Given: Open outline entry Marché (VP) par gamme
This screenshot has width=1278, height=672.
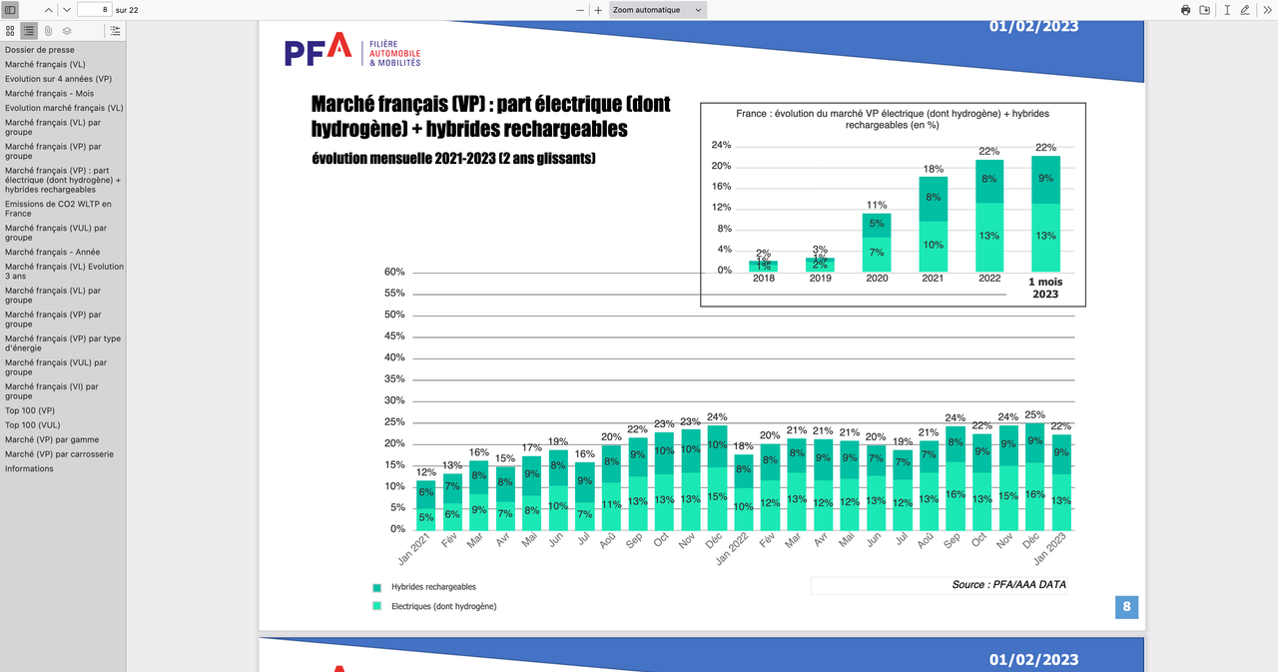Looking at the screenshot, I should (52, 439).
